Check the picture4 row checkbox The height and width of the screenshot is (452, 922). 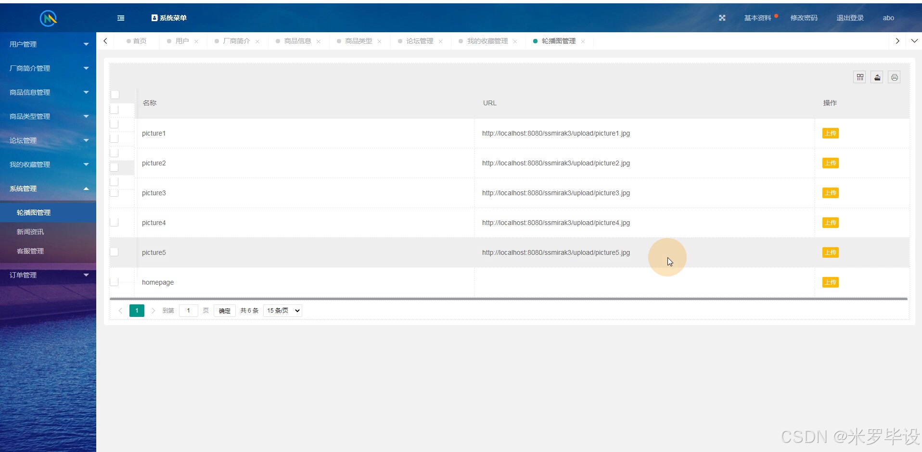coord(114,222)
